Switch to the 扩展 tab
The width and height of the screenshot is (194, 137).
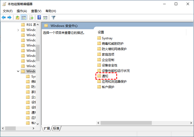coord(47,128)
